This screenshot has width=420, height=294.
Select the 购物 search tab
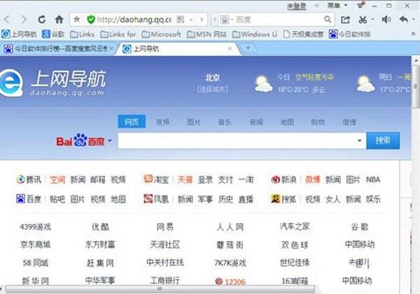(318, 122)
